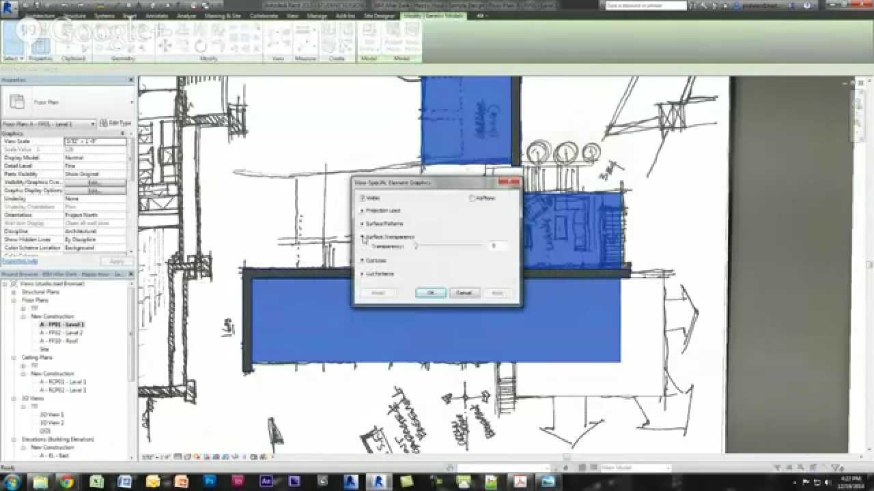Click the Transparency slider handle
This screenshot has width=874, height=491.
coord(415,245)
